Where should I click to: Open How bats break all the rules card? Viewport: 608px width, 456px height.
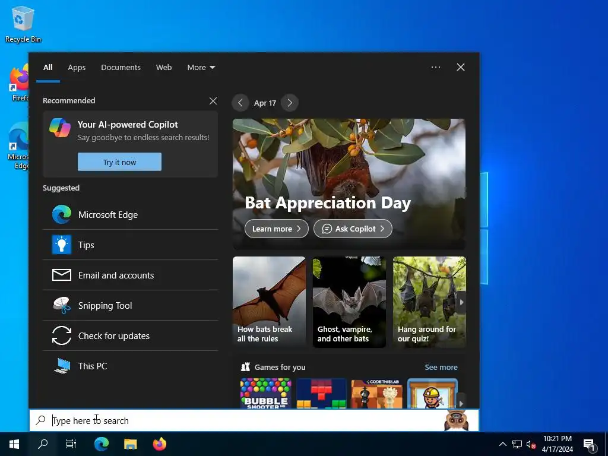tap(269, 302)
